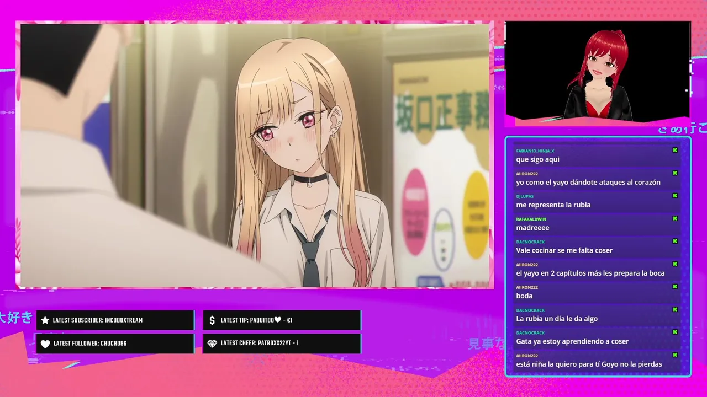Click the green badge on the 'me representa la rubia' message
Viewport: 707px width, 397px height.
(675, 196)
